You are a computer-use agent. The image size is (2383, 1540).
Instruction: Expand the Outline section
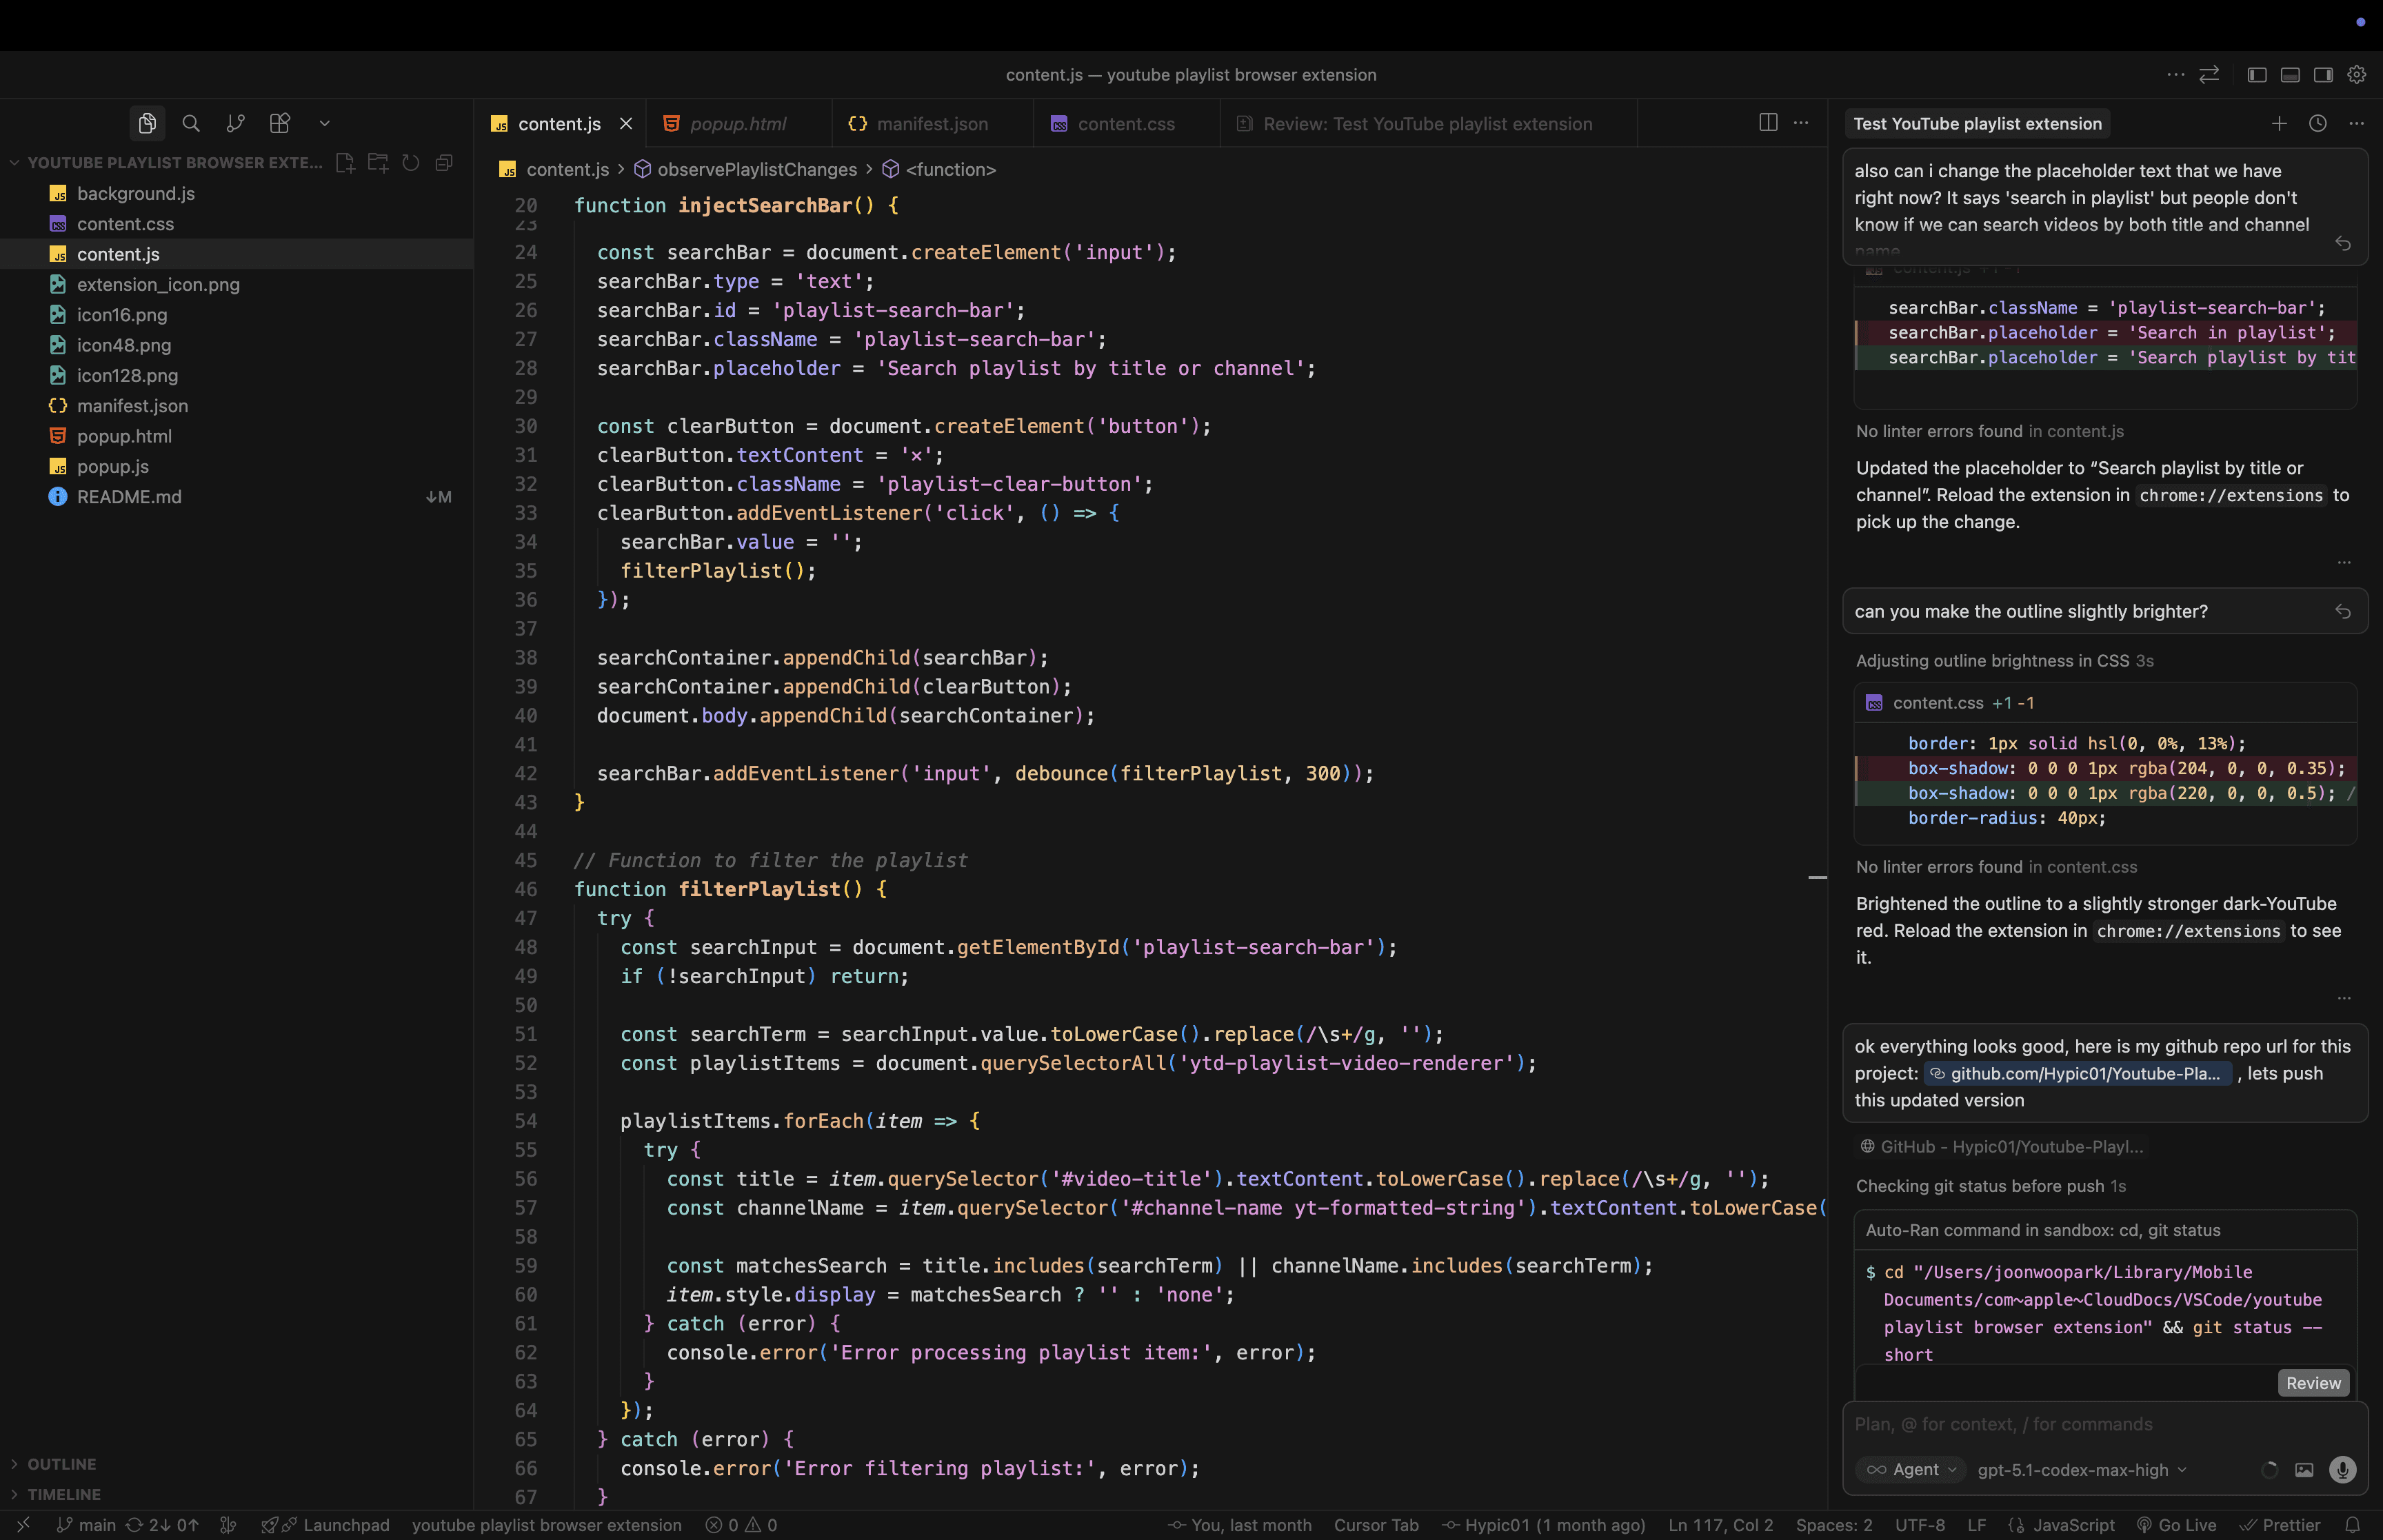click(61, 1464)
